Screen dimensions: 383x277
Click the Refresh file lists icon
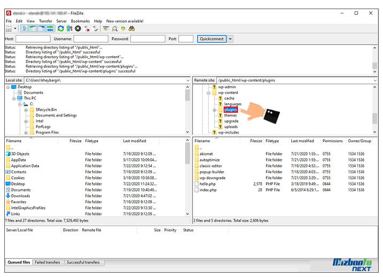click(60, 29)
